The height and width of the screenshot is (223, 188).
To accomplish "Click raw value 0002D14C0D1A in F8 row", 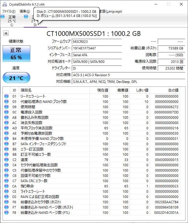I will 166,213.
